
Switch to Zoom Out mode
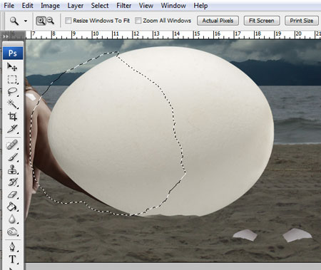(x=51, y=21)
